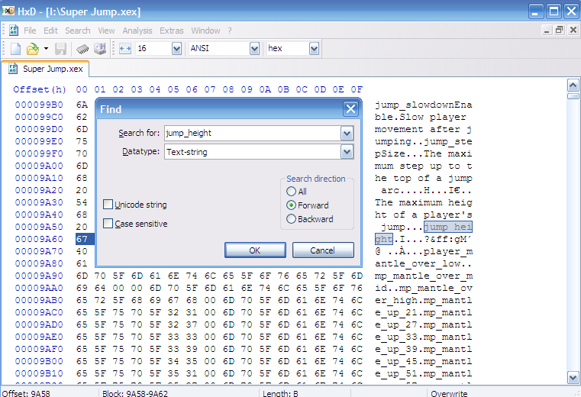Image resolution: width=581 pixels, height=397 pixels.
Task: Select the All search direction
Action: click(291, 192)
